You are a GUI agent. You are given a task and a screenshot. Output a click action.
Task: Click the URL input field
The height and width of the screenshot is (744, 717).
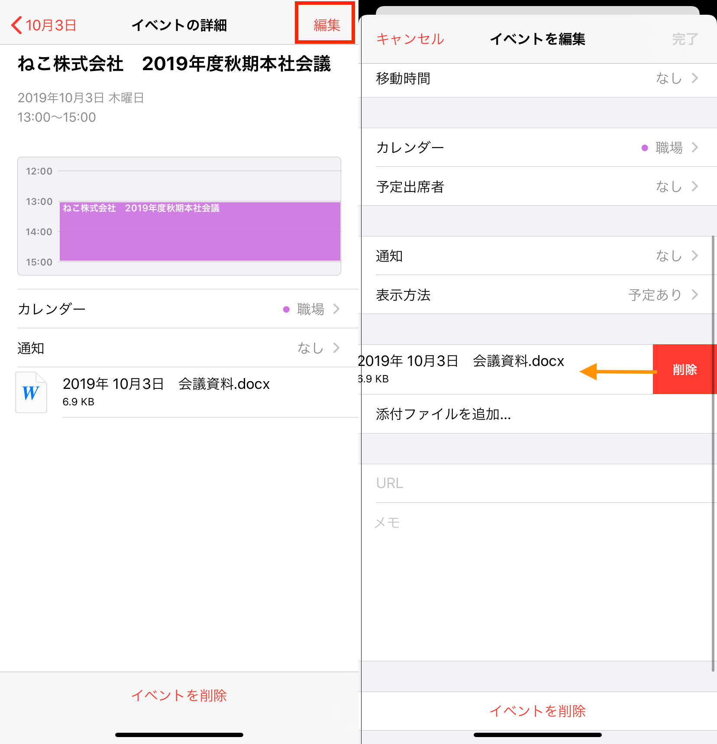[537, 483]
